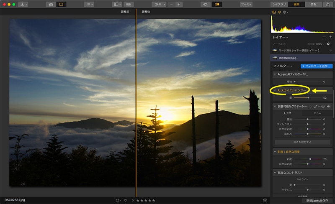Toggle gradient filter visibility eye
The image size is (335, 204).
329,107
